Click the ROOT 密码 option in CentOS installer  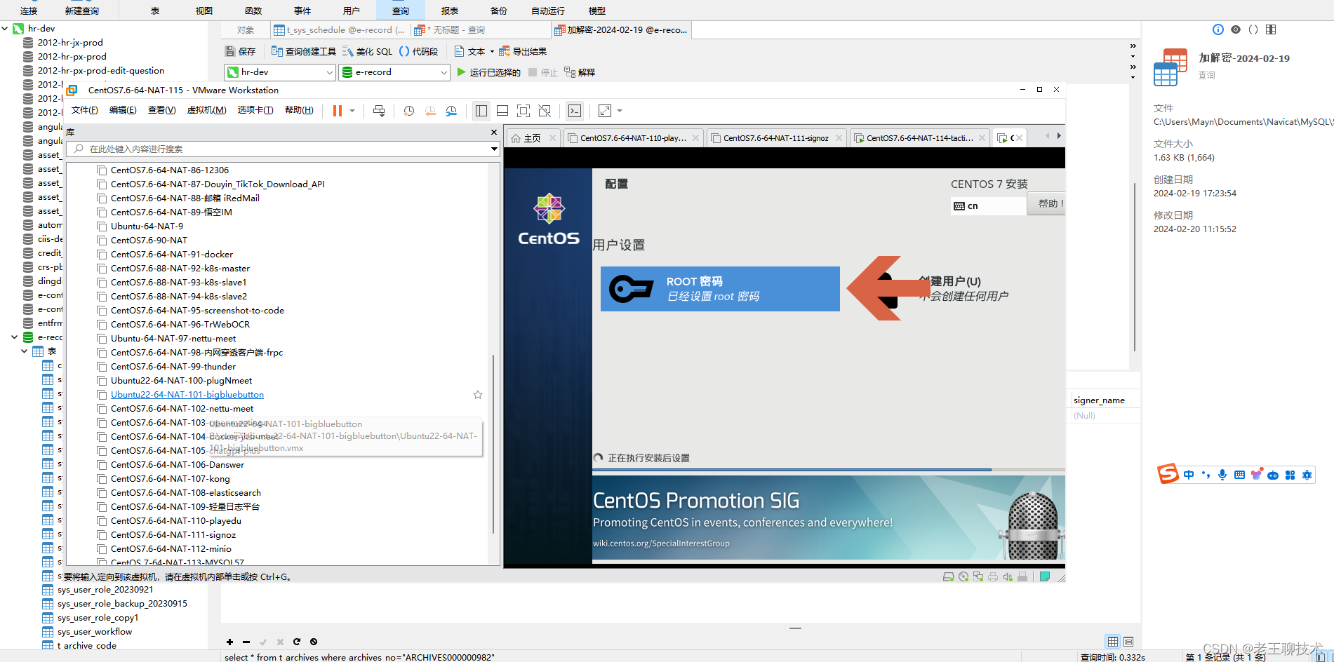pos(720,289)
